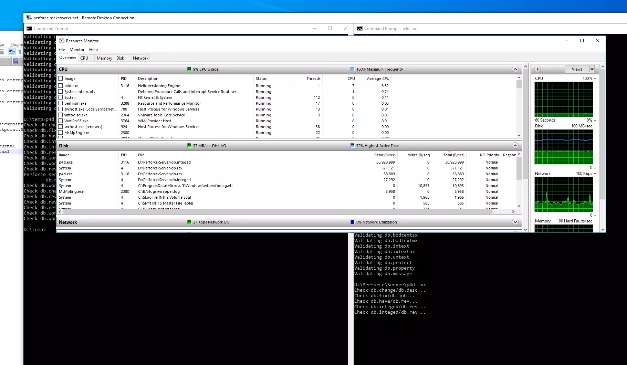Minimize the left Command Prompt window

[314, 28]
